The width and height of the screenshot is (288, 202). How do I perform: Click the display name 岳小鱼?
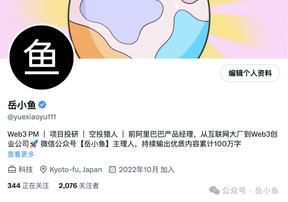coord(22,105)
